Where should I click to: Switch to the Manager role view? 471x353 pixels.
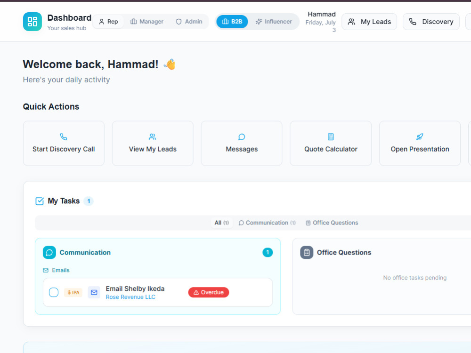[x=147, y=22]
